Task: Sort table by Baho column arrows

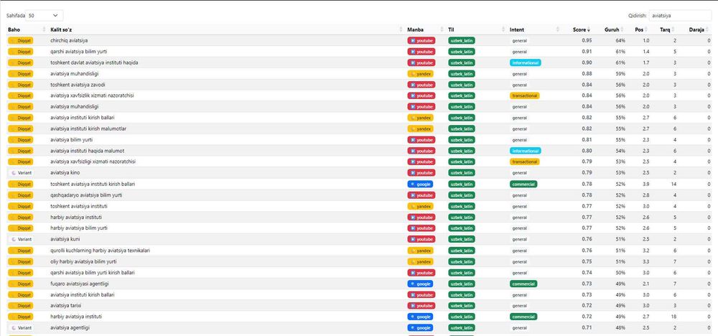Action: [x=45, y=29]
